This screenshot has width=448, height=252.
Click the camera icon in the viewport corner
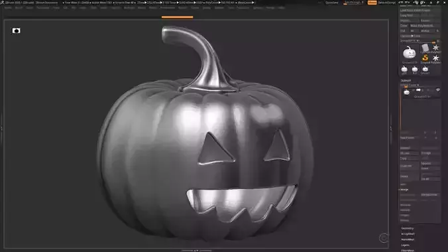click(16, 31)
